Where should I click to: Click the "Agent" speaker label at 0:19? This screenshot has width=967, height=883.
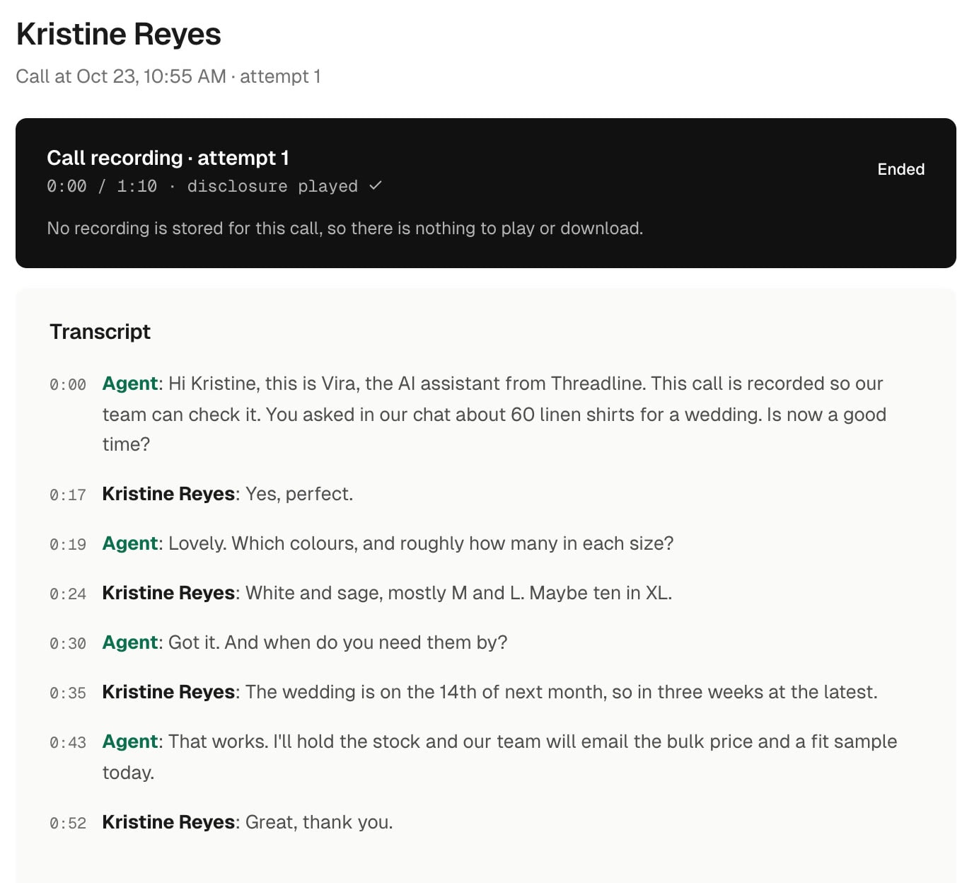(130, 543)
